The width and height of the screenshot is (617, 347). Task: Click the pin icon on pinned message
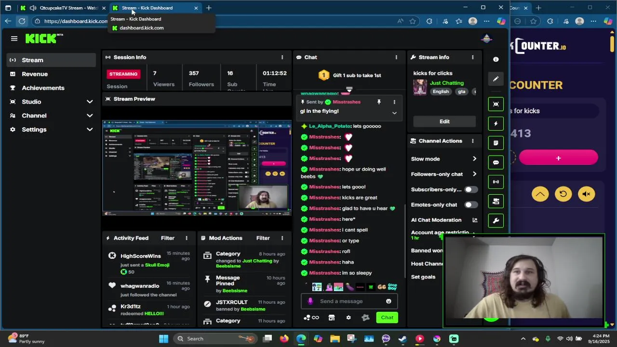tap(379, 102)
